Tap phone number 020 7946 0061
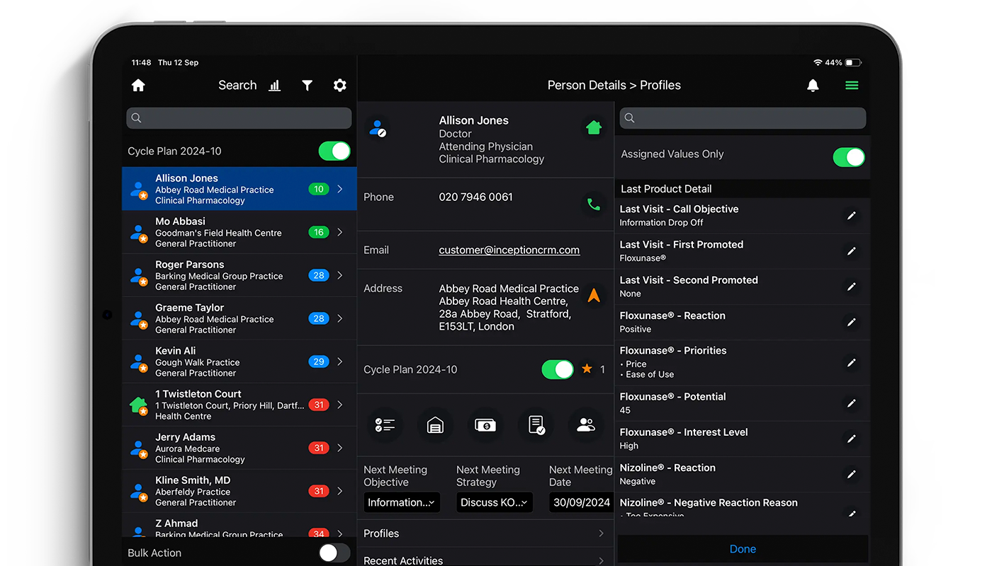 [475, 197]
